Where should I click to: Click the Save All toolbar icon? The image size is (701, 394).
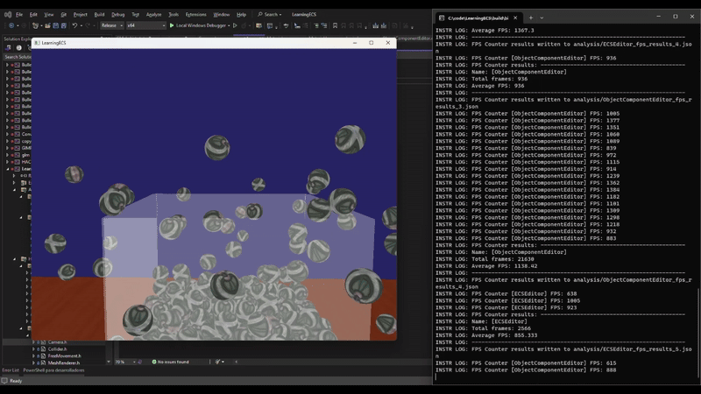(64, 25)
